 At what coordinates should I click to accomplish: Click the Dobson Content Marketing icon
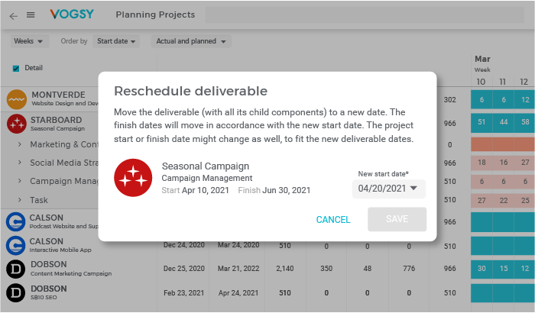(17, 269)
